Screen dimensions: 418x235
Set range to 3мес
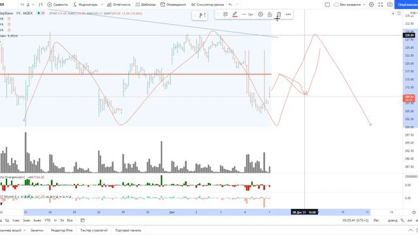pyautogui.click(x=27, y=221)
